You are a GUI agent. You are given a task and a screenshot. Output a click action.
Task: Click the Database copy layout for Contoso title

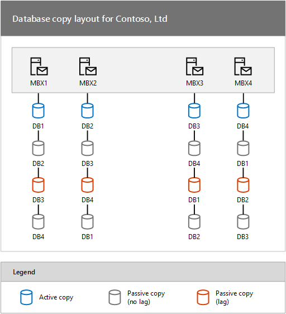(90, 19)
